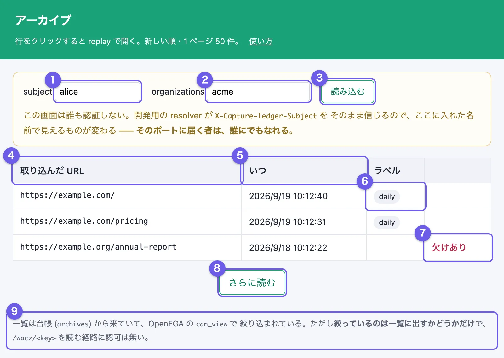Click the footer note about OpenFGA can_view
Screen dimensions: 504x358
point(252,330)
